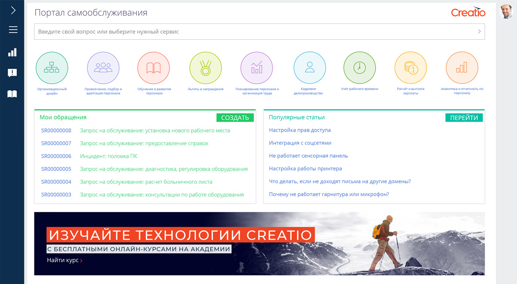
Task: Open the Планирование персонала и организация труда icon
Action: click(257, 68)
